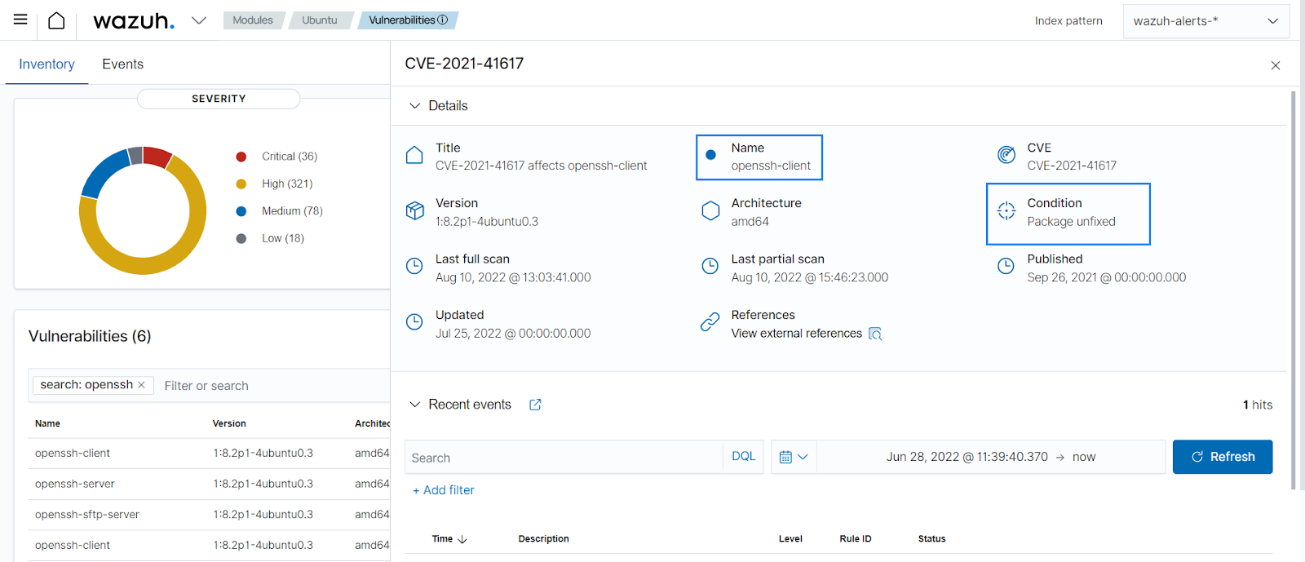Focus the Recent events Search field
Viewport: 1305px width, 562px height.
(564, 458)
